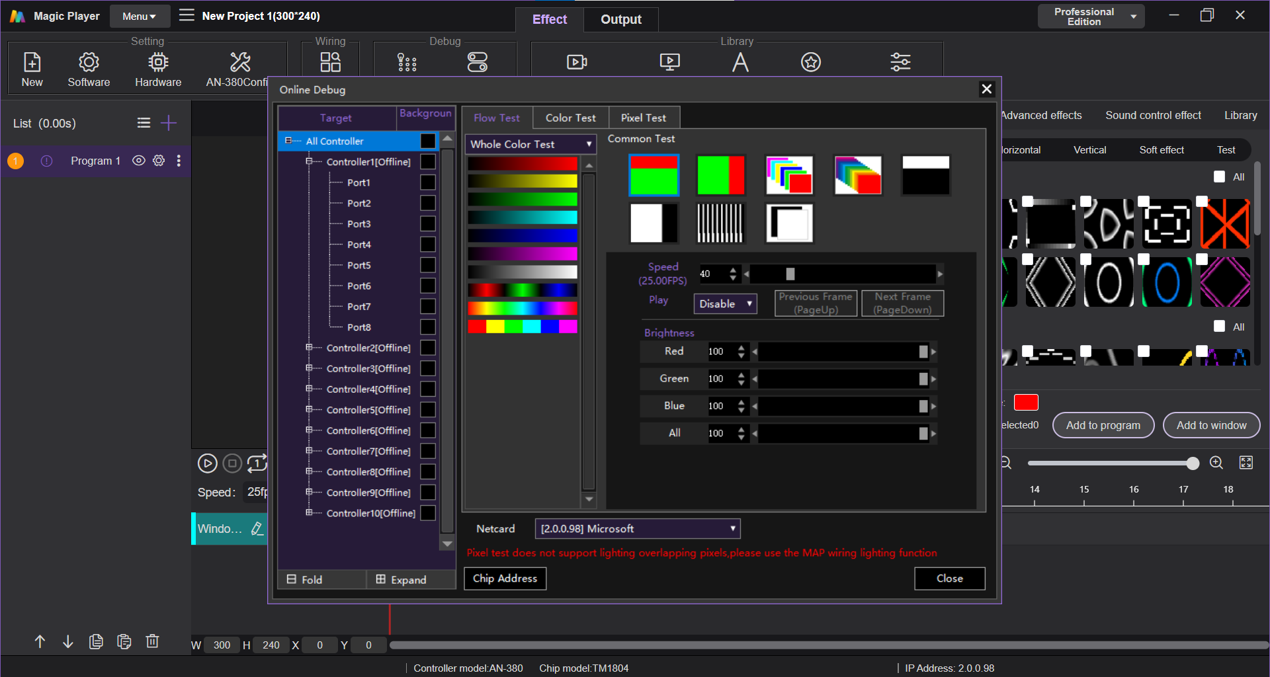Screen dimensions: 1270x677
Task: Select the red gradient color bar
Action: (x=523, y=163)
